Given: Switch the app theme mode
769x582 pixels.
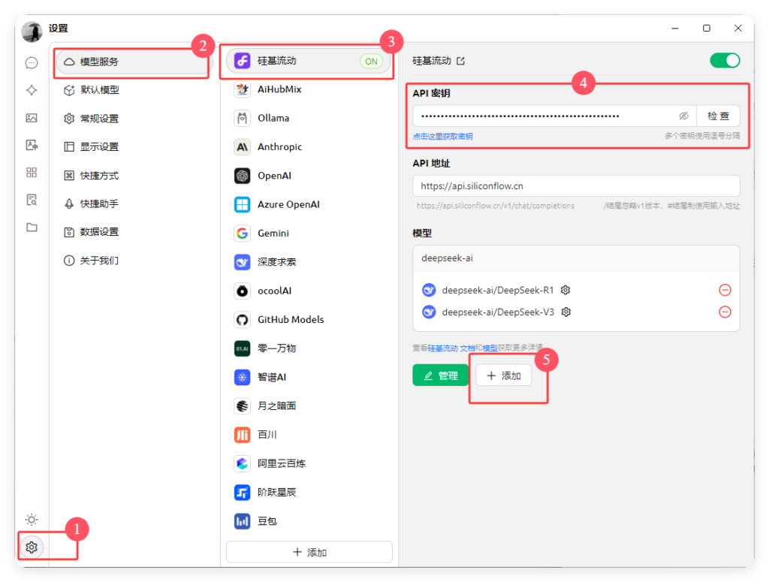Looking at the screenshot, I should tap(32, 519).
